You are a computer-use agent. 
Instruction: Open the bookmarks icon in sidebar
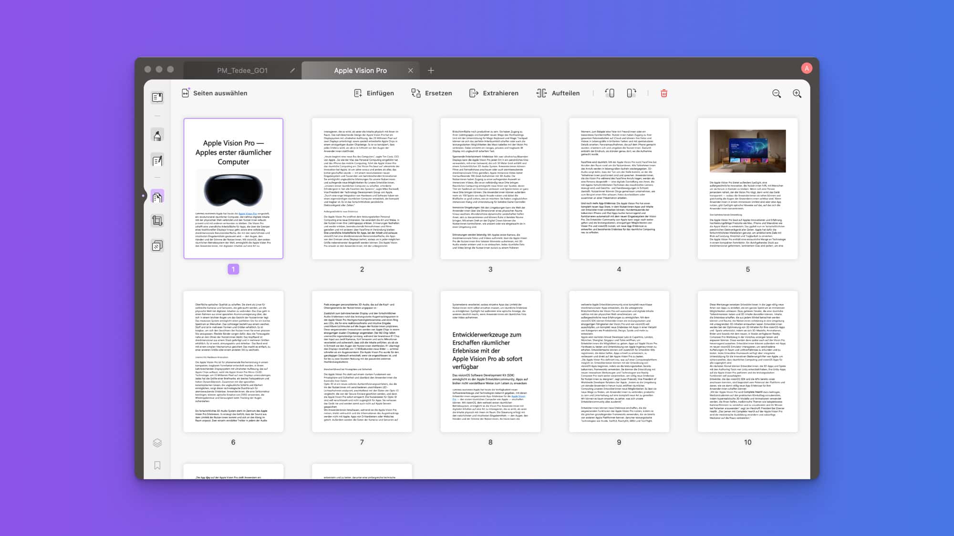pos(157,465)
